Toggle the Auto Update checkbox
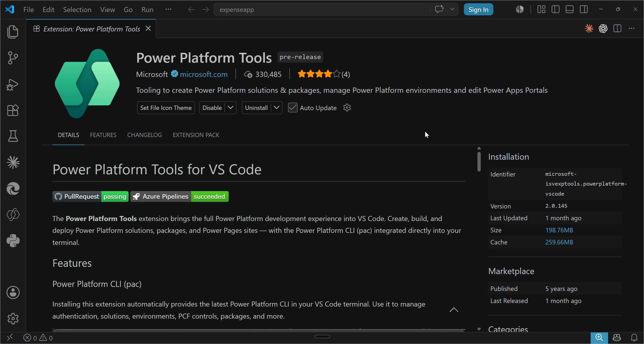This screenshot has width=644, height=344. [x=293, y=108]
